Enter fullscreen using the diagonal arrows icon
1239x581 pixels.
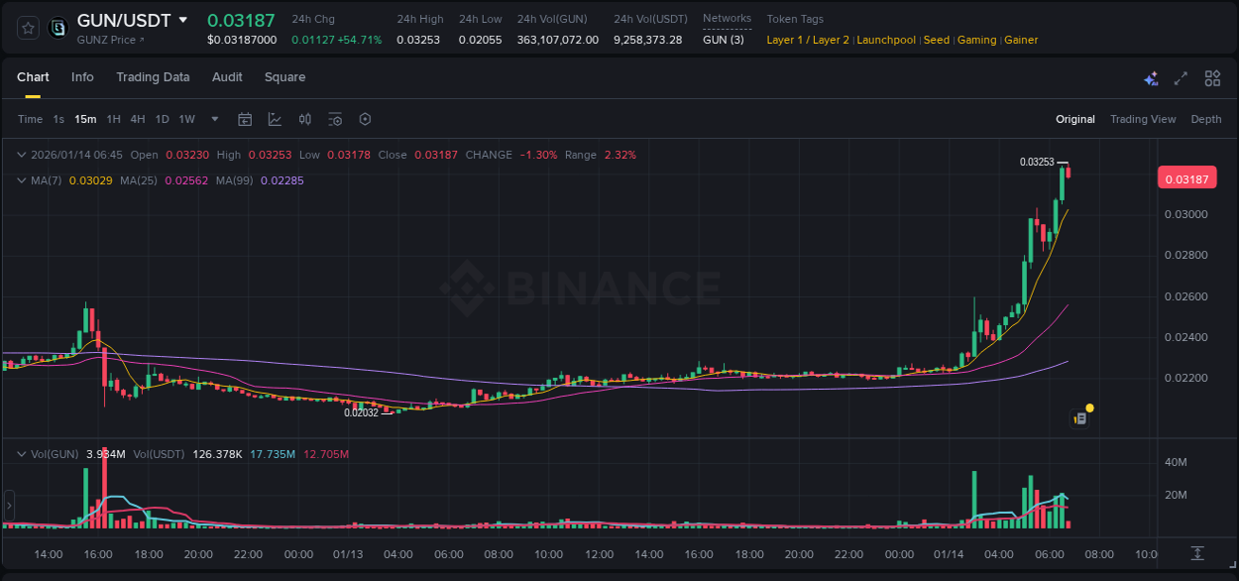pos(1180,77)
